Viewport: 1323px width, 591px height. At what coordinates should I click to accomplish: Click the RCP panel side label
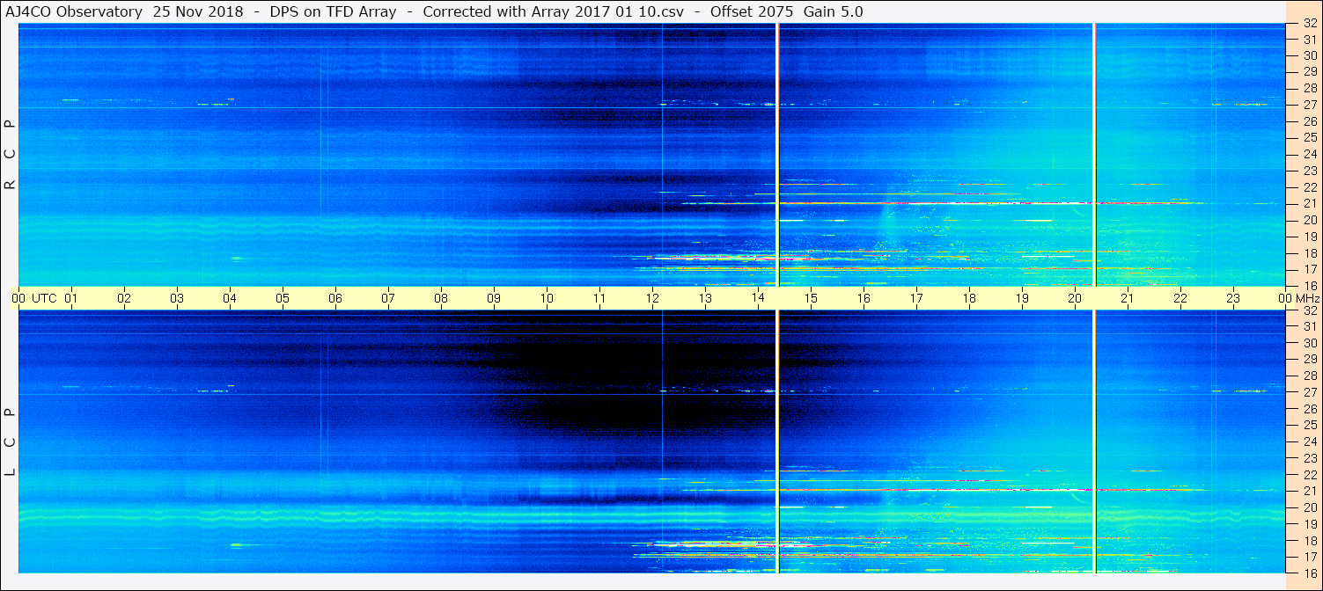(x=11, y=155)
